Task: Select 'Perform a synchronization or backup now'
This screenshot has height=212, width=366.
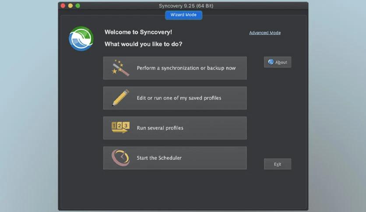Action: [x=186, y=68]
